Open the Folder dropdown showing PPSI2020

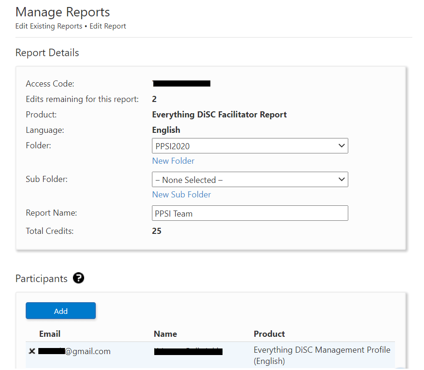(x=250, y=146)
